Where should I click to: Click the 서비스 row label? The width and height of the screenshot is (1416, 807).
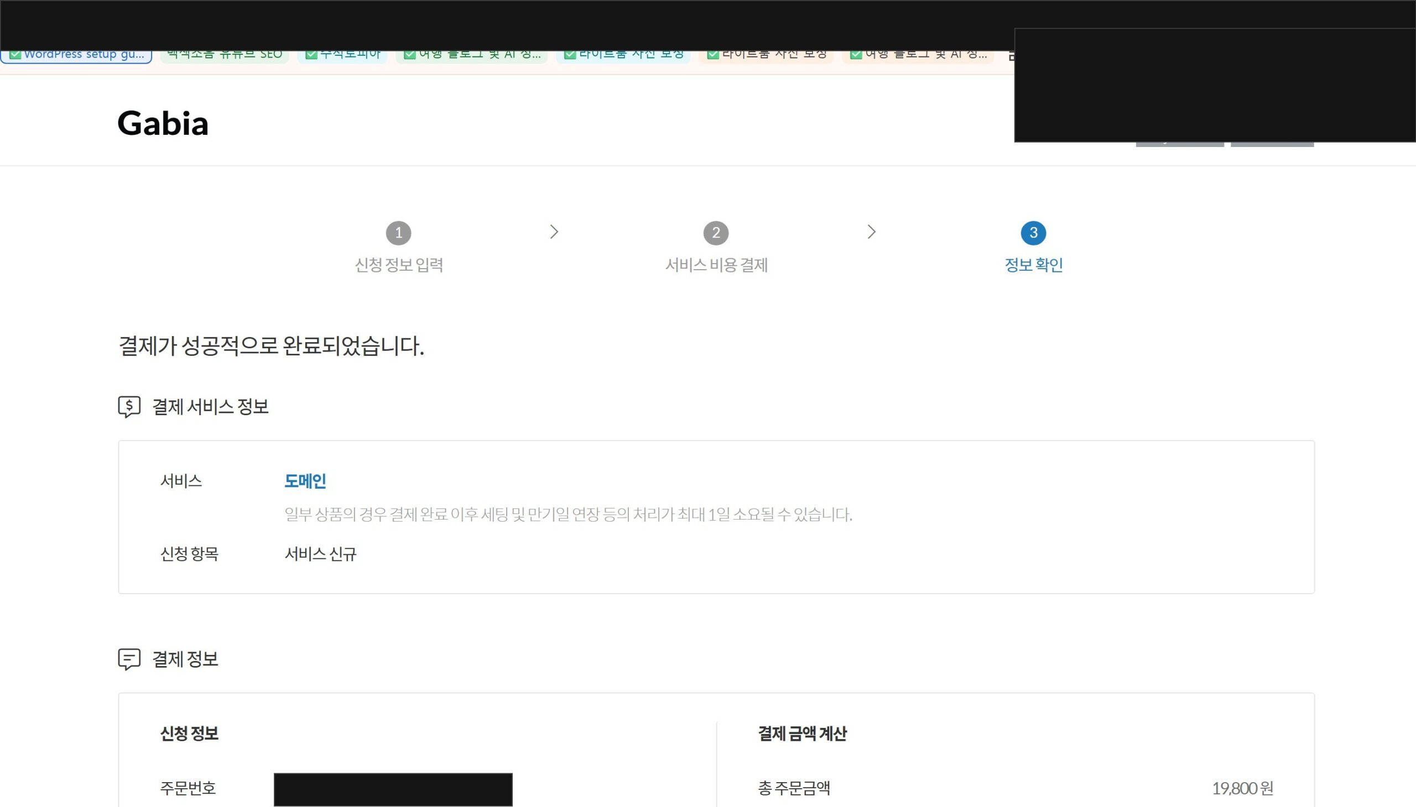pos(181,480)
